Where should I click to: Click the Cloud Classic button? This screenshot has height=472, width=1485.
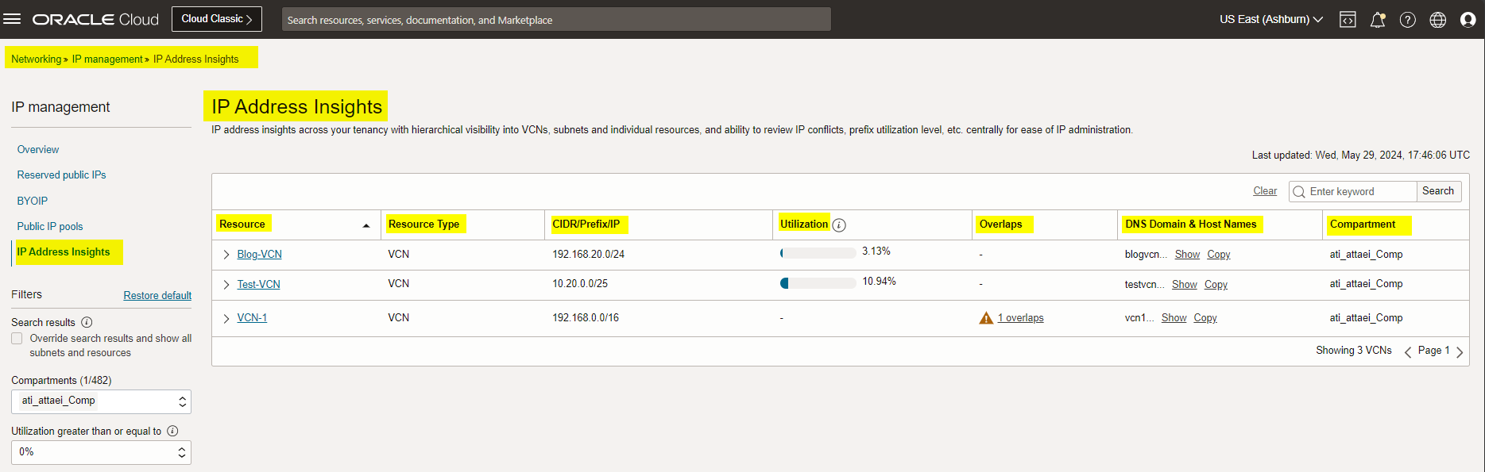click(216, 19)
